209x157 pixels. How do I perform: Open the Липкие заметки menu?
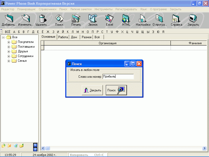point(81,9)
